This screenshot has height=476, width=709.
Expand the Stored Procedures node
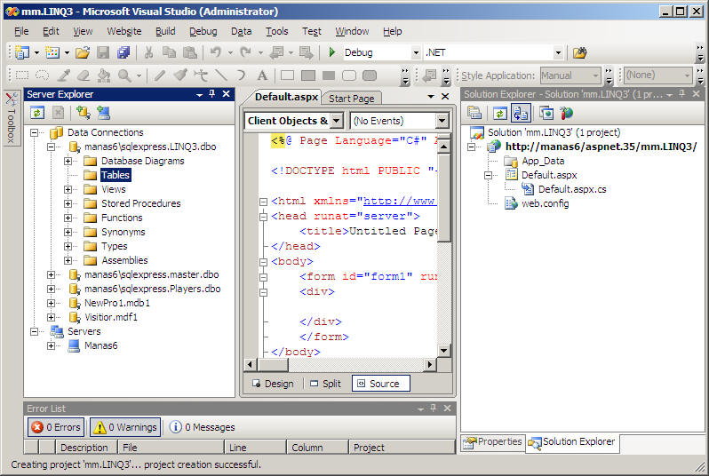point(68,203)
